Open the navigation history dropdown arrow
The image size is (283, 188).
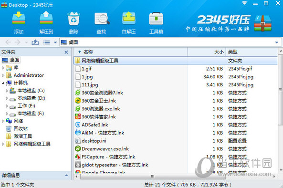coord(26,42)
